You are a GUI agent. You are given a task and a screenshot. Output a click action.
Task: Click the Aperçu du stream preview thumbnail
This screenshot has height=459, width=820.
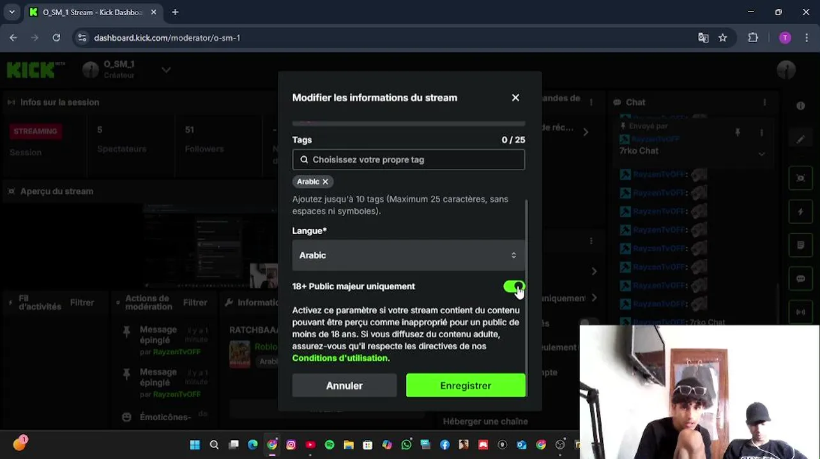click(211, 245)
